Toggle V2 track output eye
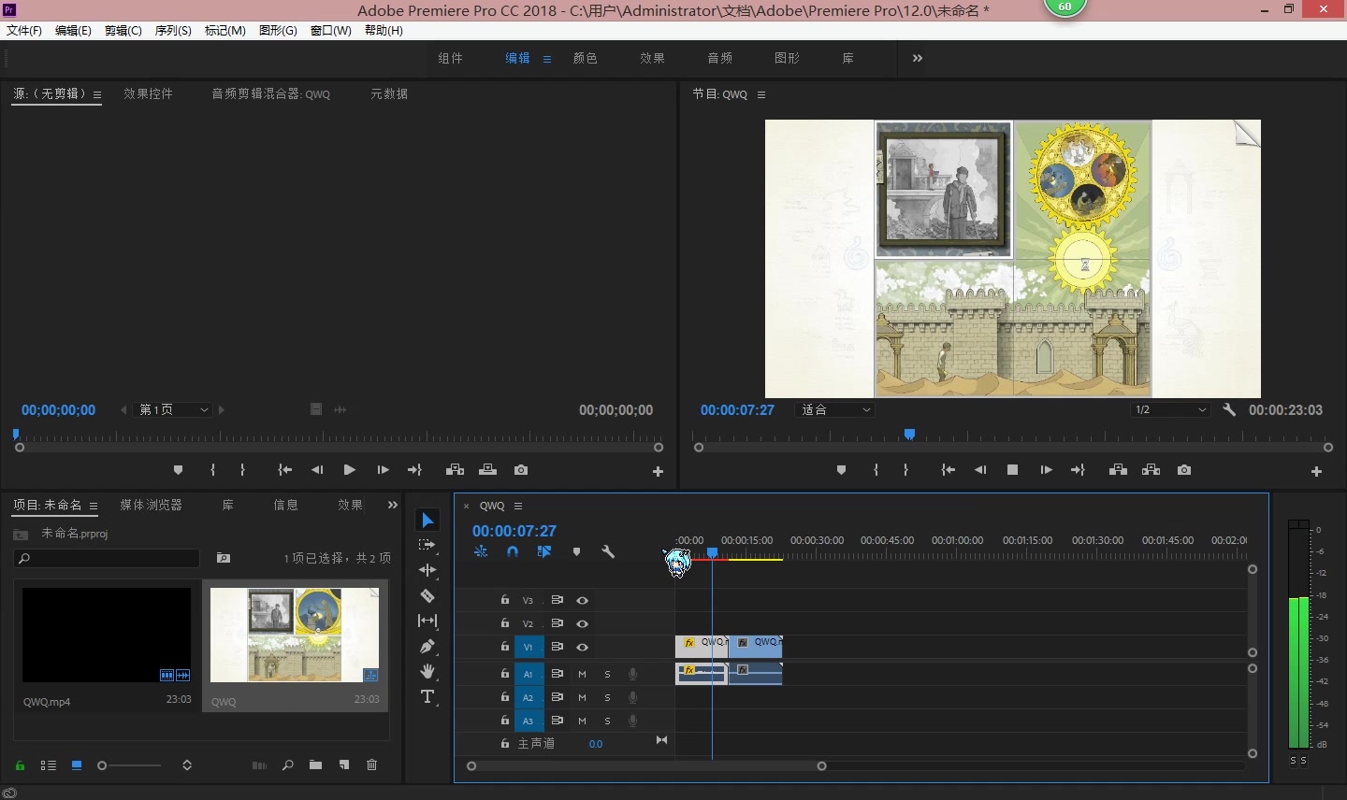This screenshot has height=800, width=1347. [582, 623]
